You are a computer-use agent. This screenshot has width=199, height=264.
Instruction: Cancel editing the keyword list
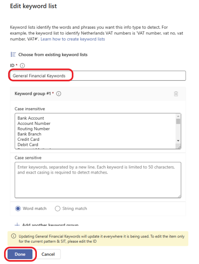(x=48, y=254)
